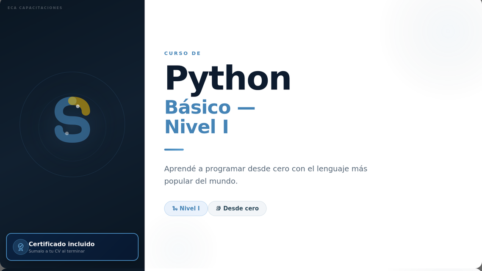The width and height of the screenshot is (482, 271).
Task: Click the Básico — subtitle line
Action: [x=209, y=107]
